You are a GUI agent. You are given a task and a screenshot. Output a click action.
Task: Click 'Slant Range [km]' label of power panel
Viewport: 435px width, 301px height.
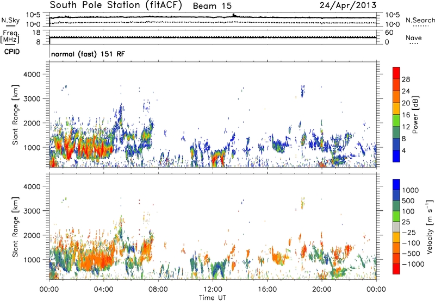point(15,115)
